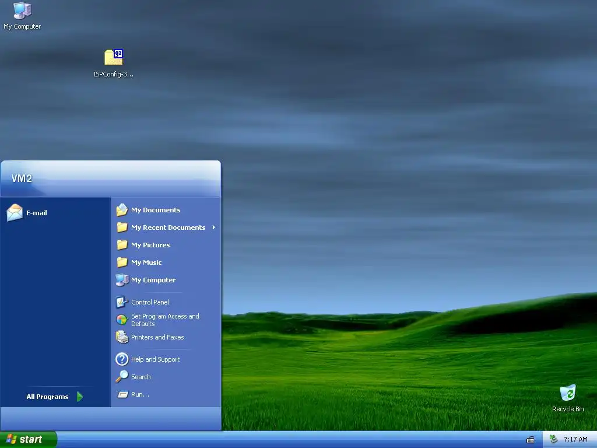Open Printers and Faxes

pyautogui.click(x=157, y=337)
